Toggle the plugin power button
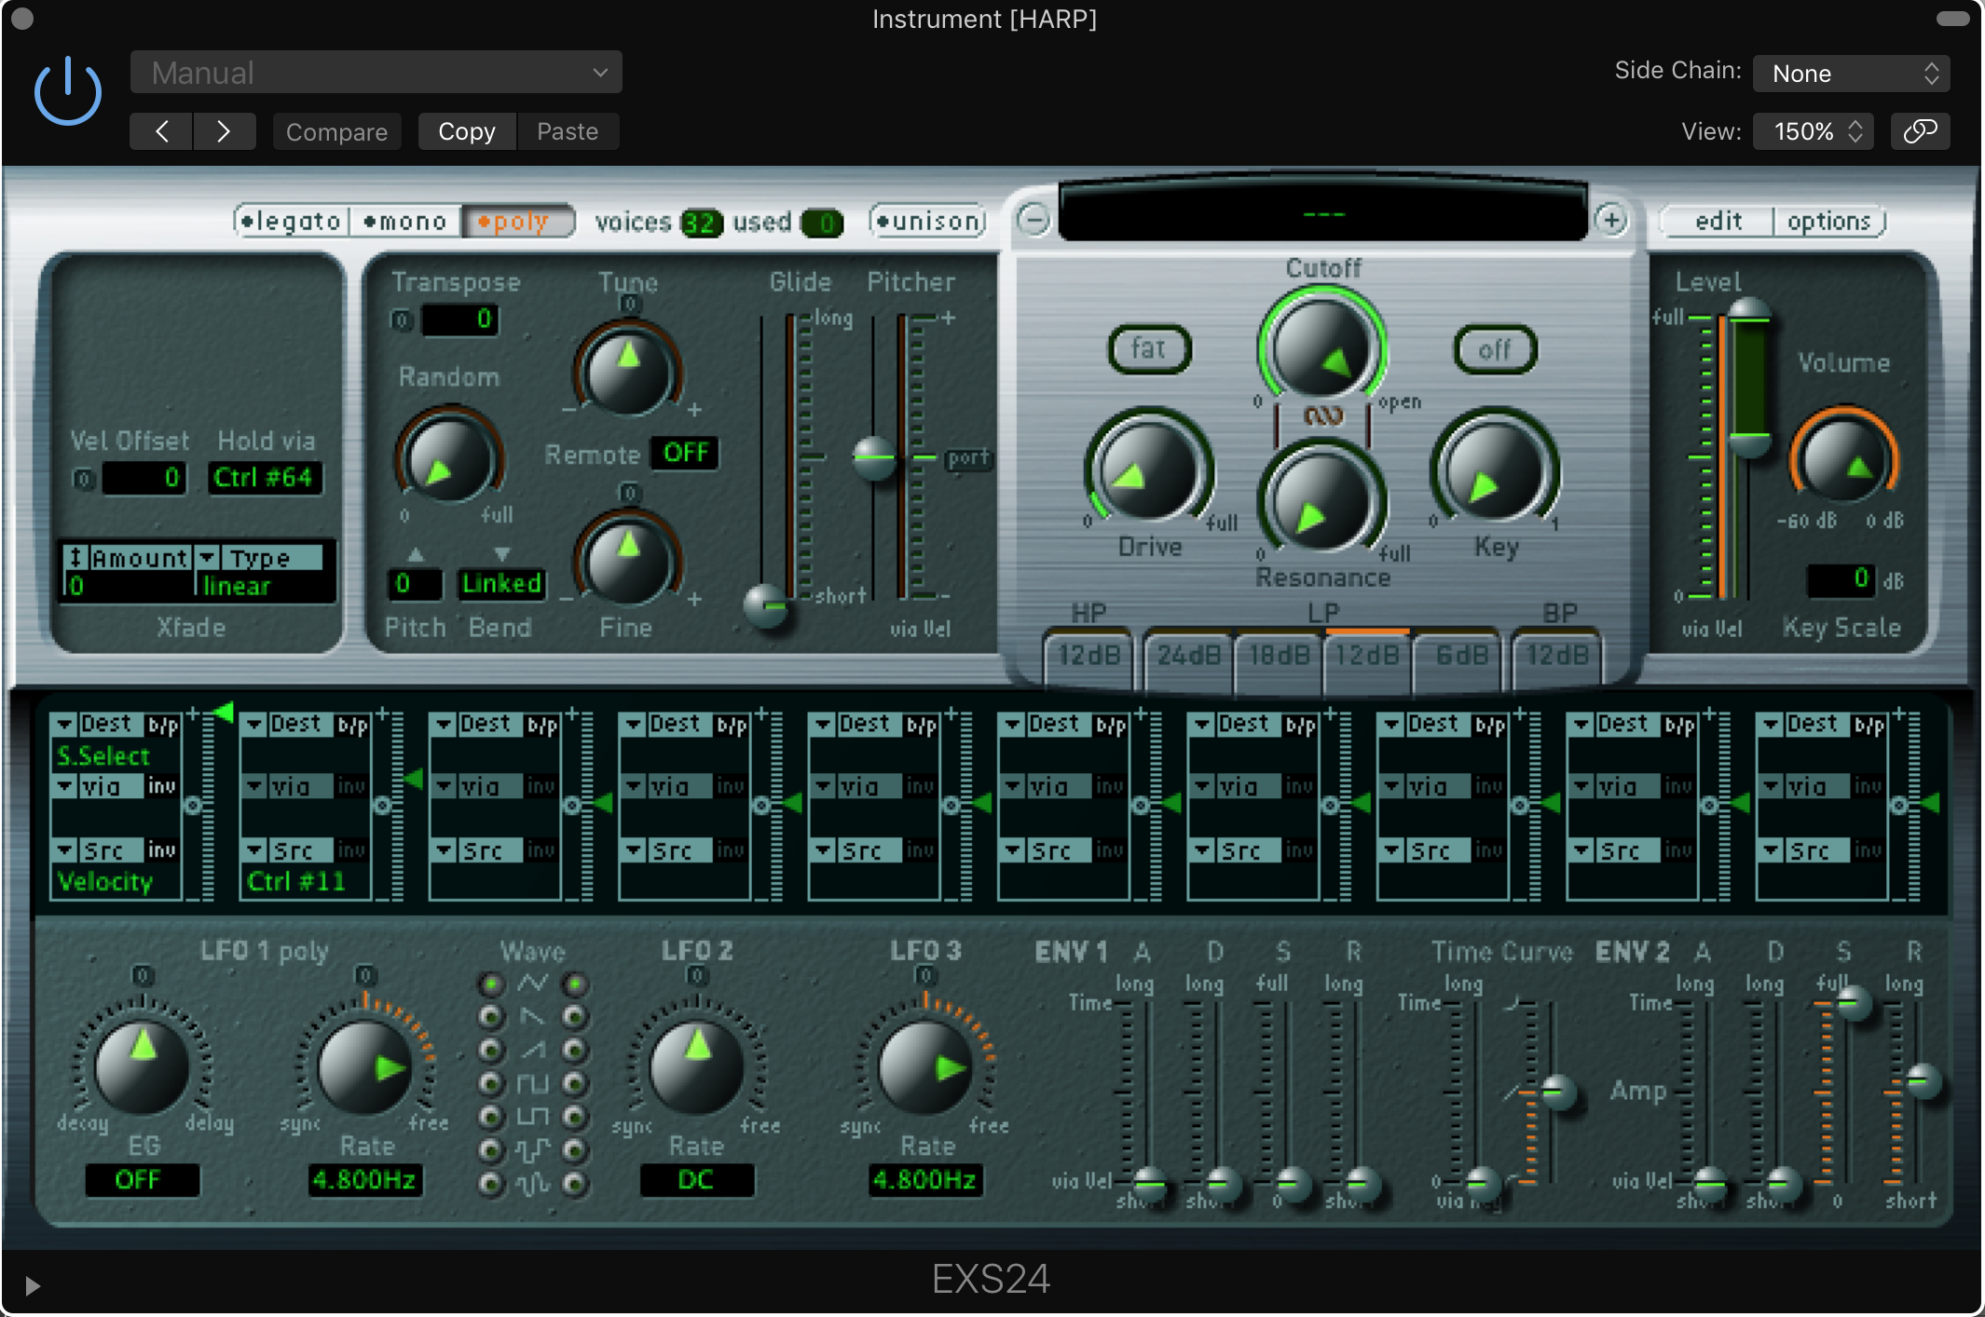This screenshot has width=1985, height=1317. (67, 92)
